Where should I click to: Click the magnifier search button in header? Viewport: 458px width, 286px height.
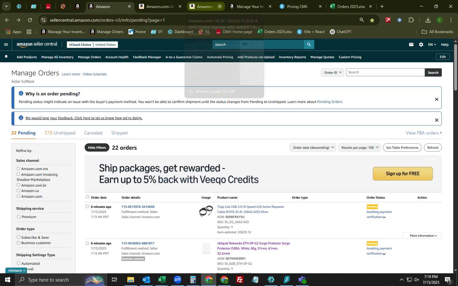(309, 44)
